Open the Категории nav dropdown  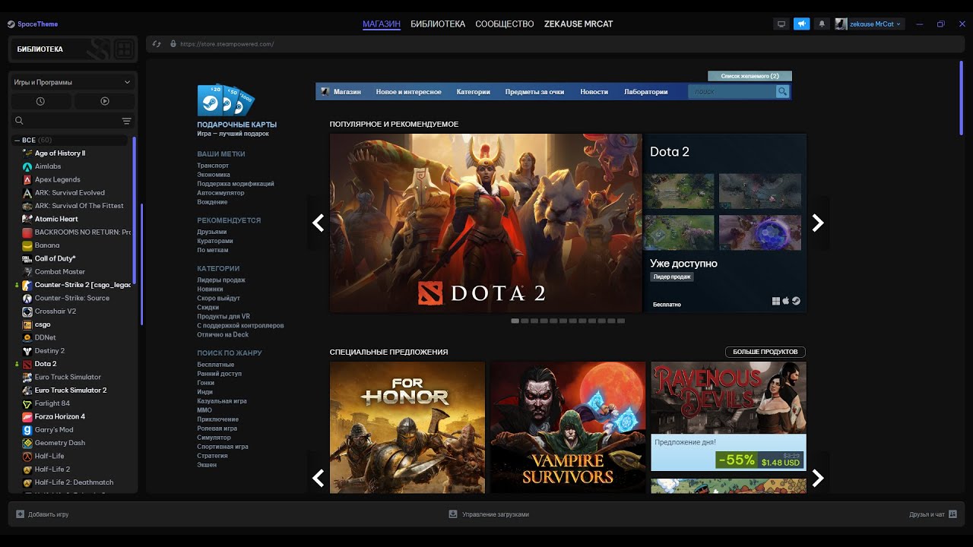(x=473, y=92)
